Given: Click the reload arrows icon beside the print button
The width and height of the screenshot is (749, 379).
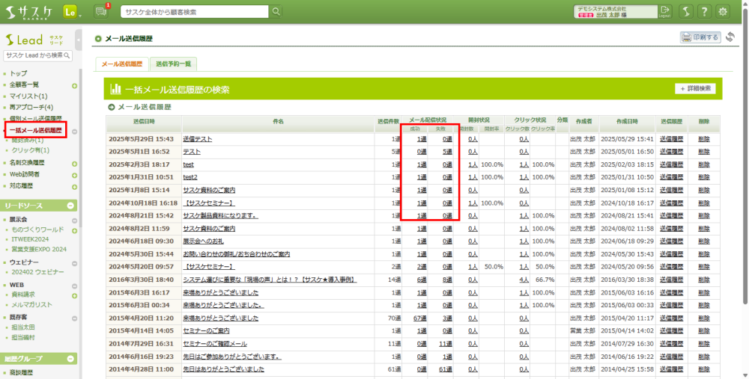Looking at the screenshot, I should pos(730,37).
